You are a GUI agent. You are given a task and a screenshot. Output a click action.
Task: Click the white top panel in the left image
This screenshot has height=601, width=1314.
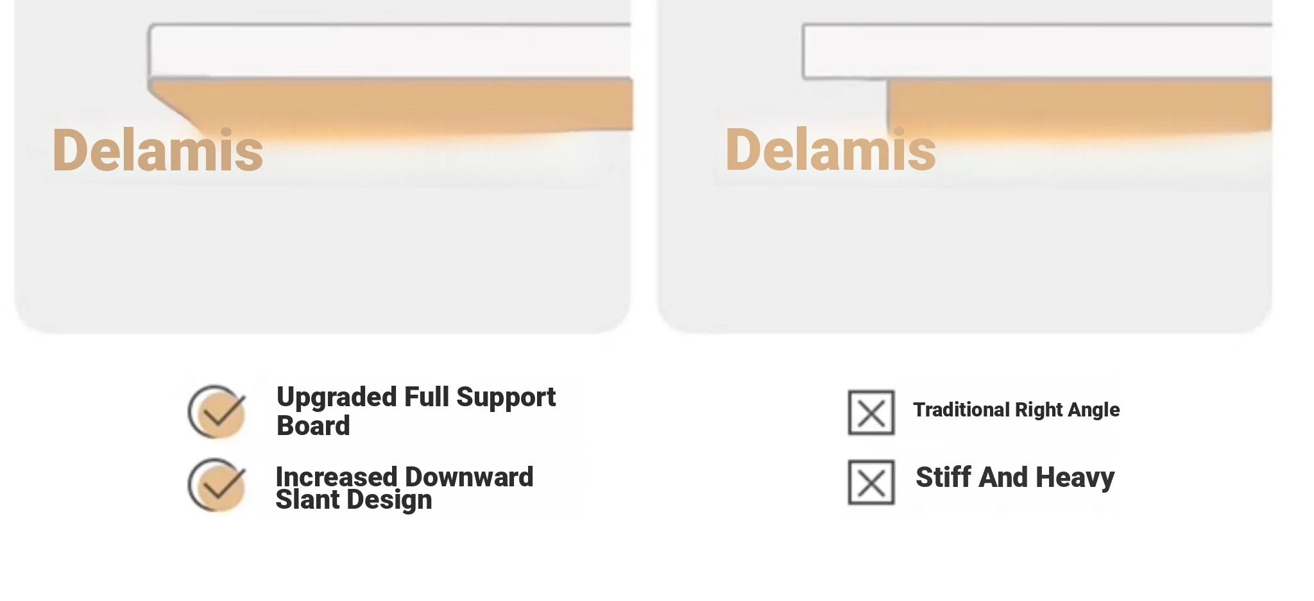(x=390, y=51)
